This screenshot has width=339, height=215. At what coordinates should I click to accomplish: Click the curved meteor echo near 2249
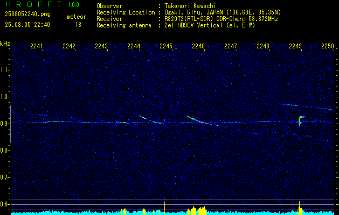point(301,121)
